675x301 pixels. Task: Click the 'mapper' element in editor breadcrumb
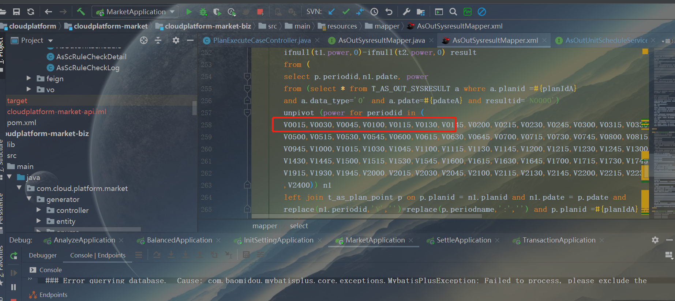click(x=265, y=226)
